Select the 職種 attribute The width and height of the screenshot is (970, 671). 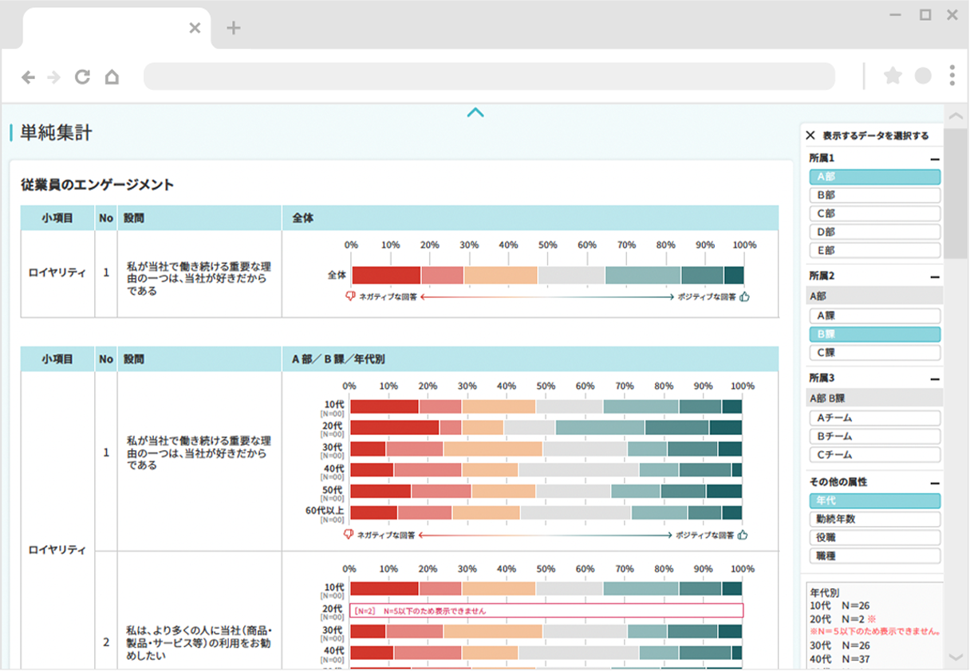(x=874, y=556)
